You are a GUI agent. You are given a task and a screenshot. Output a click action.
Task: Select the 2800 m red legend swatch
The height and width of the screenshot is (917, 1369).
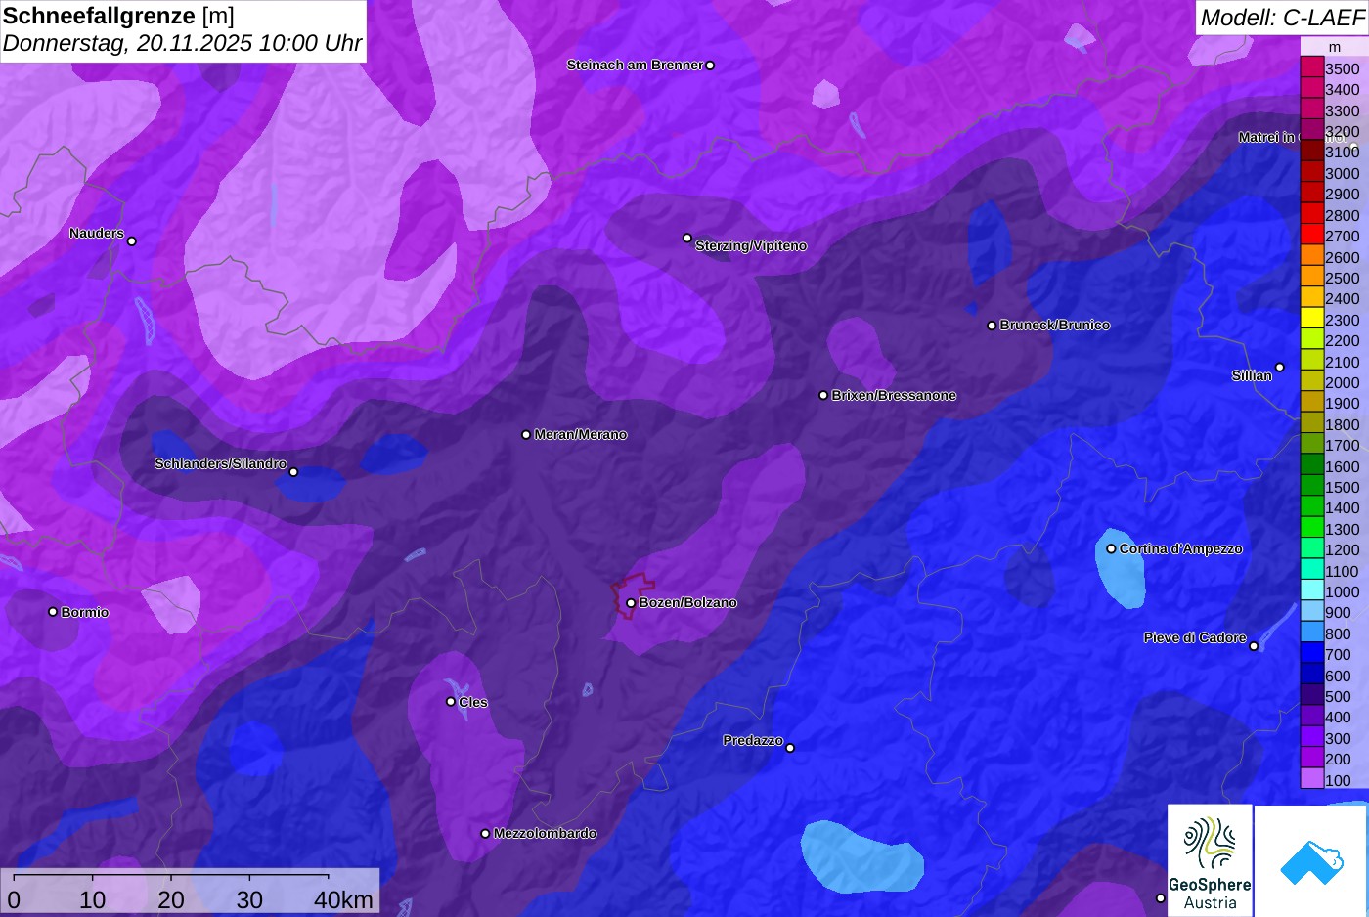point(1312,214)
